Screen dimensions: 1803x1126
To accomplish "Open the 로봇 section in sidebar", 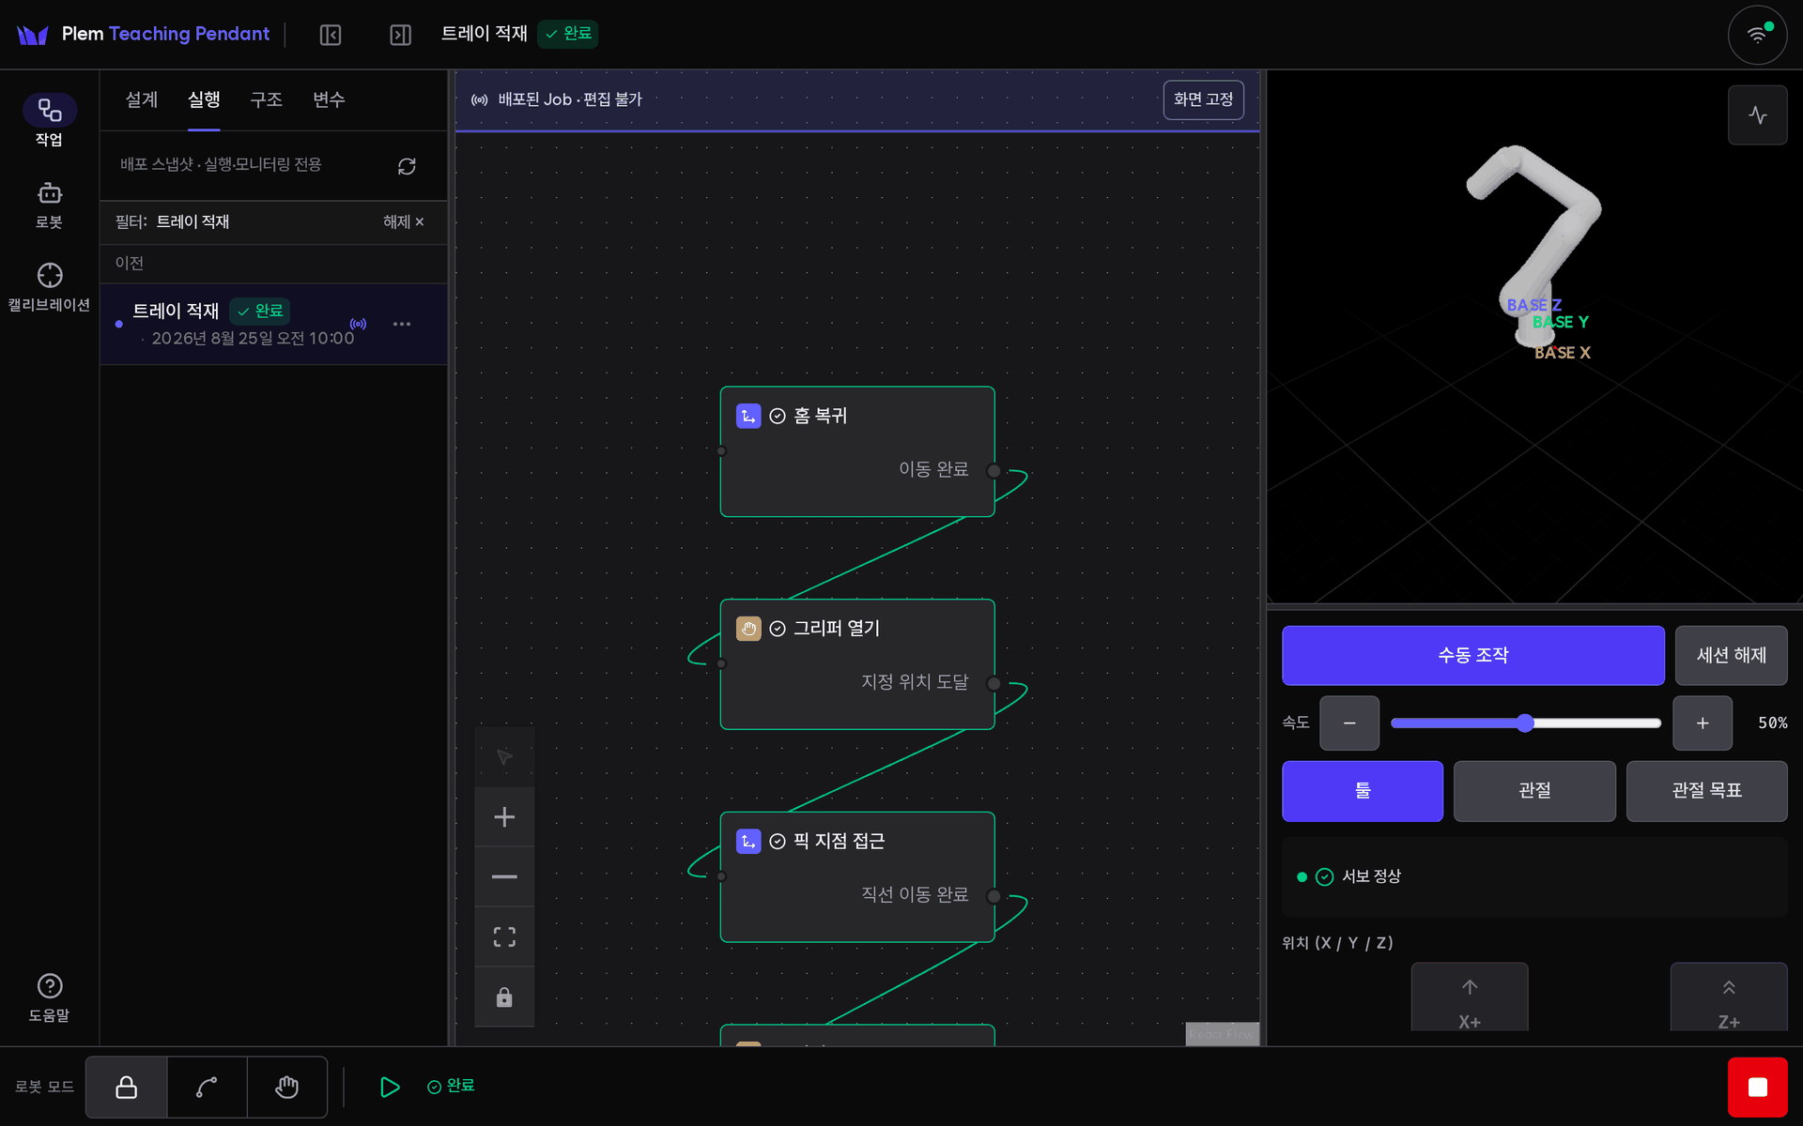I will click(x=49, y=205).
